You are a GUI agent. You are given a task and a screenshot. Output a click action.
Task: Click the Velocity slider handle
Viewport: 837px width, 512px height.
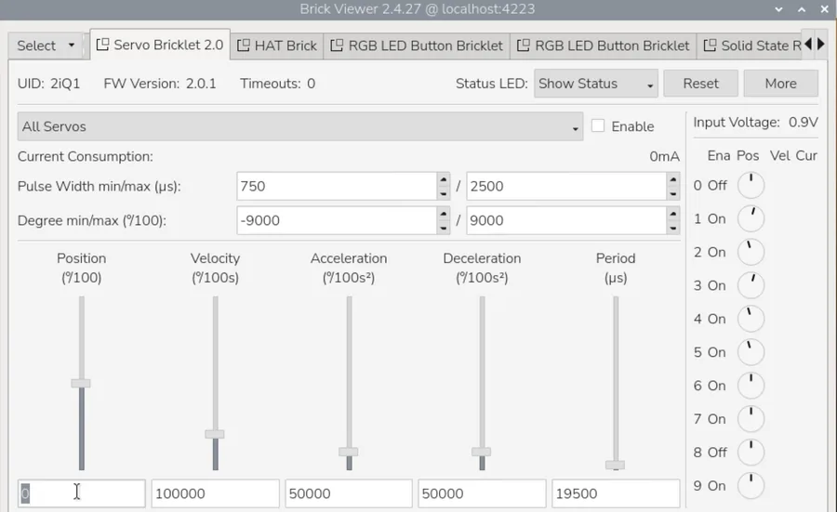click(215, 434)
